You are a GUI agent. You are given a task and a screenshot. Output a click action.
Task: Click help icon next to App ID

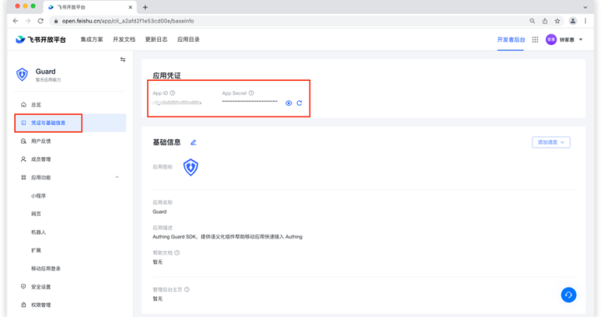point(173,93)
